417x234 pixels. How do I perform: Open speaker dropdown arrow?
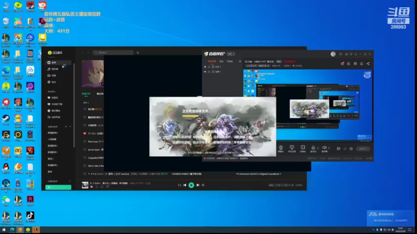[x=329, y=148]
